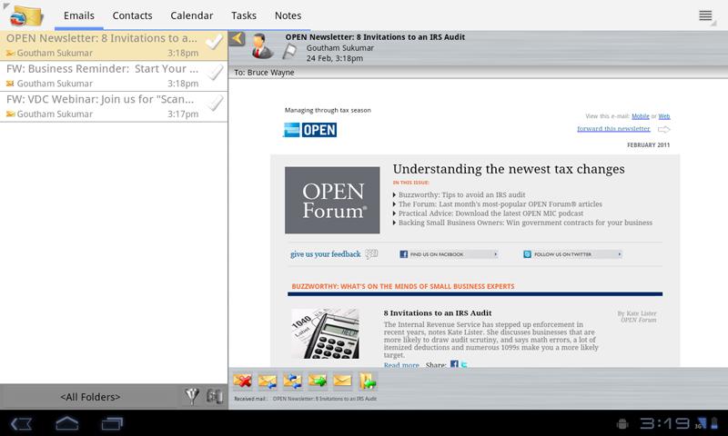Open 'Buzzworthy: Tips to avoid an IRS audit'
The width and height of the screenshot is (728, 436).
tap(462, 194)
